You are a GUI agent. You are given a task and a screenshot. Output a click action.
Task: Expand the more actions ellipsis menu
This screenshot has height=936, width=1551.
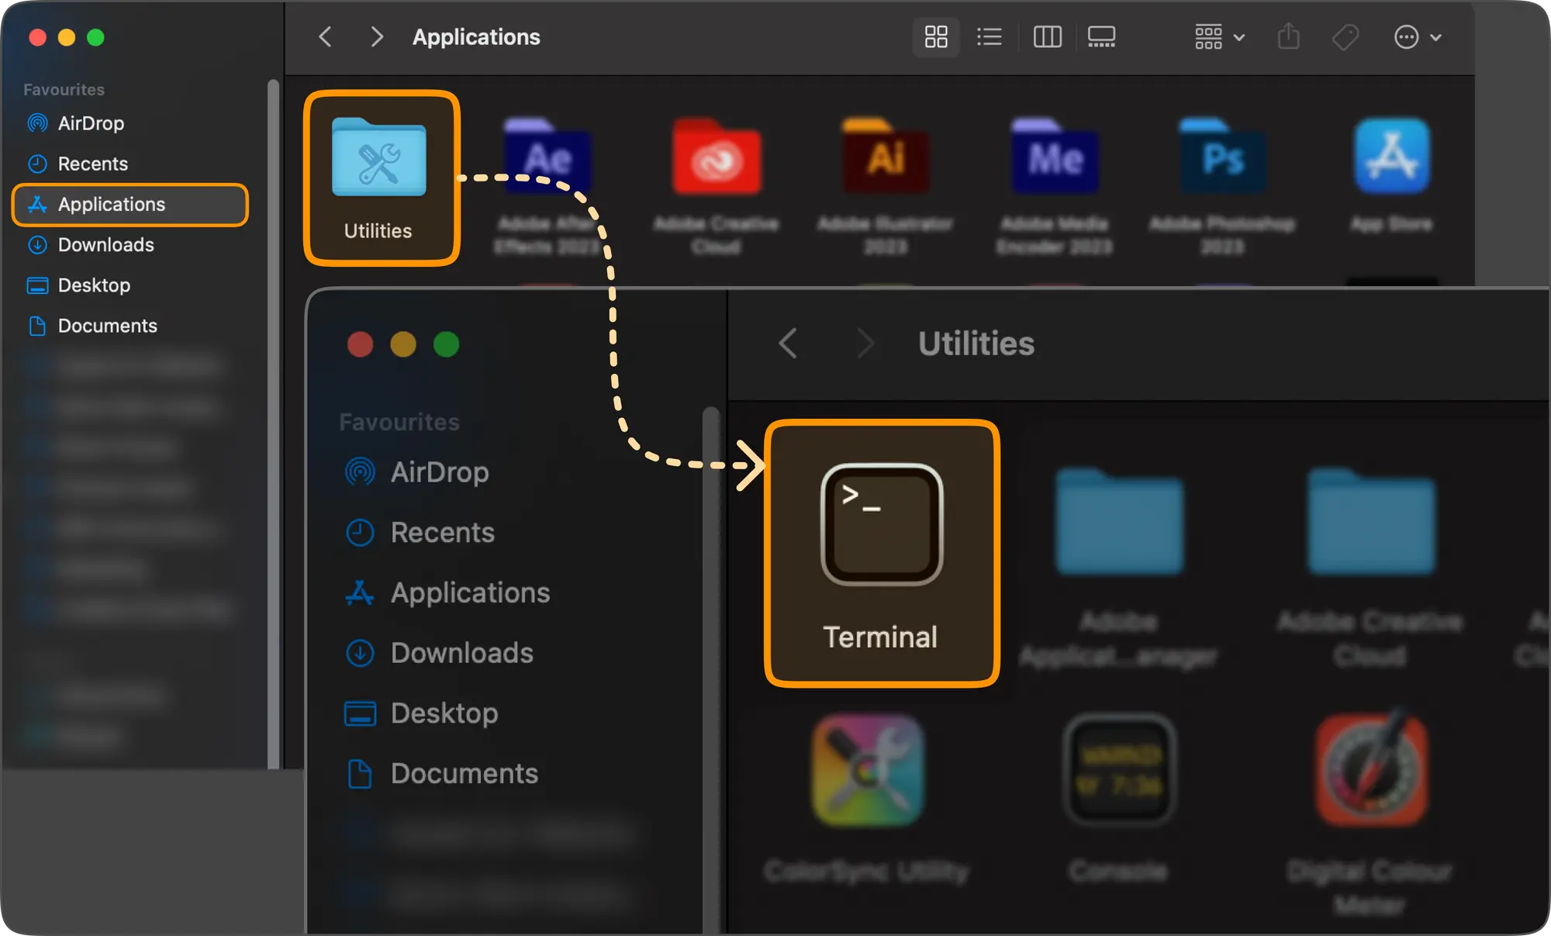click(1417, 36)
